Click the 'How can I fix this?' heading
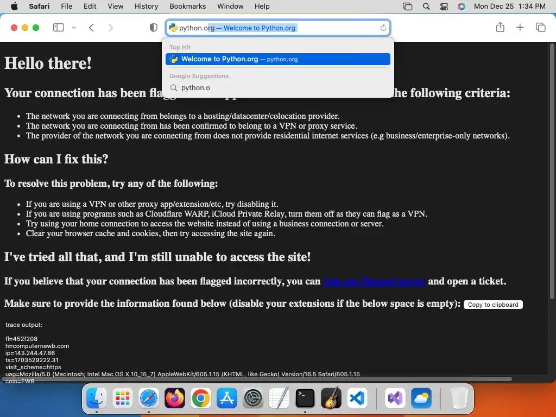The height and width of the screenshot is (417, 556). coord(56,159)
